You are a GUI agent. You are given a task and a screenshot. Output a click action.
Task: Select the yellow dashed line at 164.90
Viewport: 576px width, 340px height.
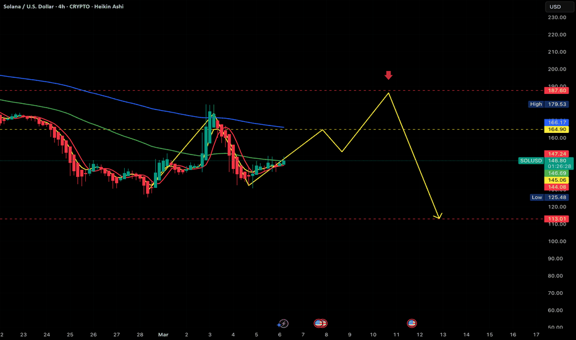(x=272, y=129)
